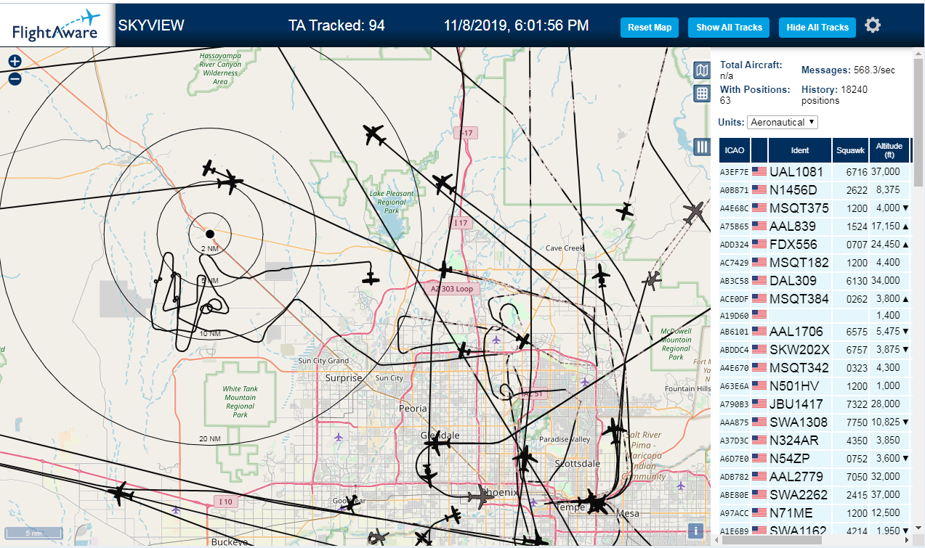Select the MSQT384 aircraft row

[x=815, y=298]
